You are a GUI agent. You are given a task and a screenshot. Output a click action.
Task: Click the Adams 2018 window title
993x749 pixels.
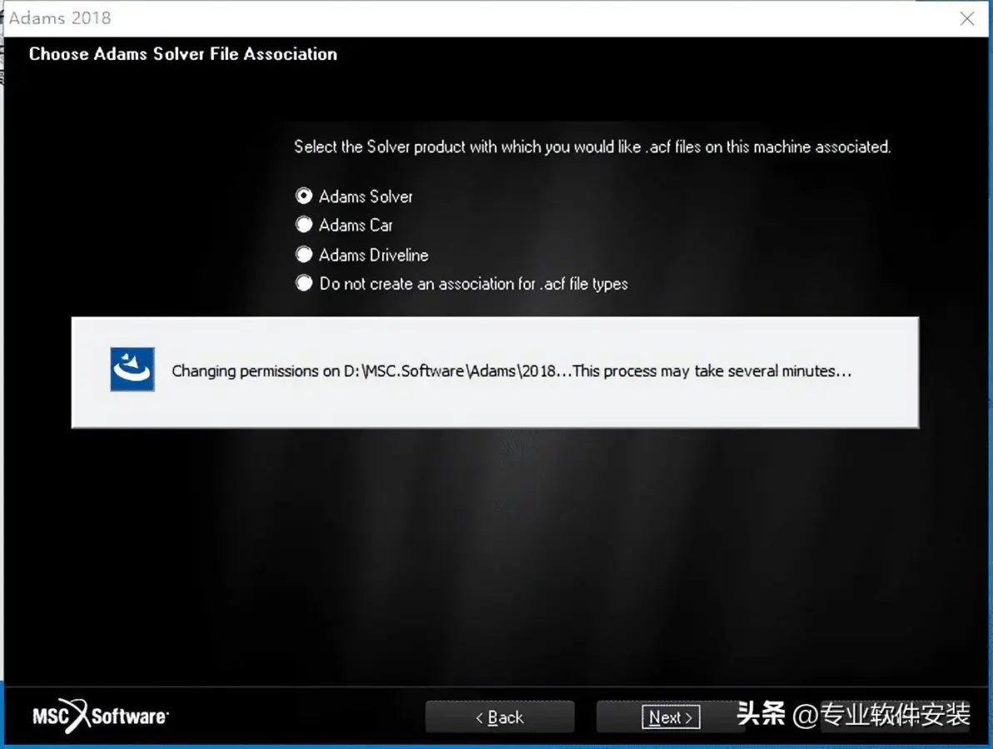59,17
